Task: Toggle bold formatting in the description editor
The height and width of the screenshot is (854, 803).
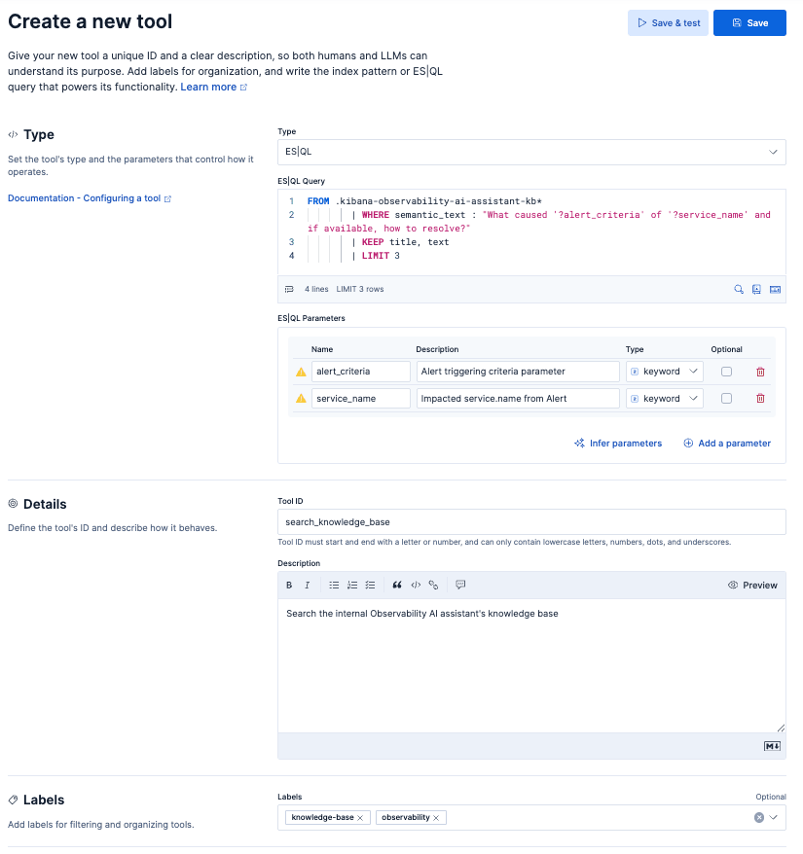Action: 288,585
